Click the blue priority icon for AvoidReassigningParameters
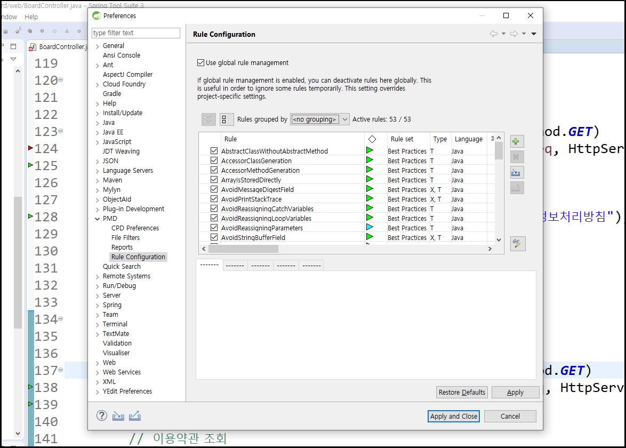Screen dimensions: 626x448 tap(370, 227)
